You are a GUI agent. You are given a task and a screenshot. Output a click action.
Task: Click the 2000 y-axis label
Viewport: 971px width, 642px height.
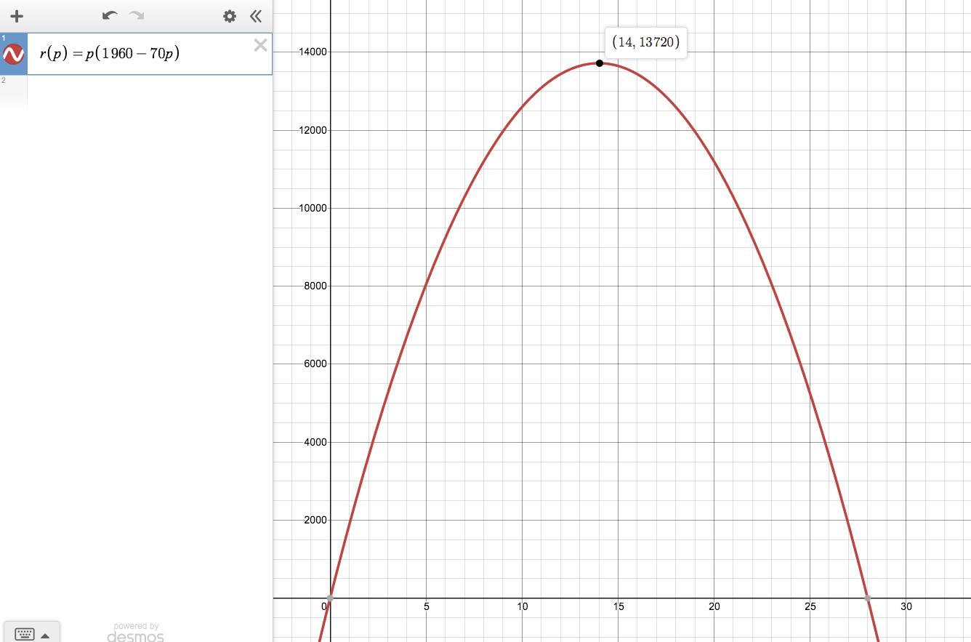pos(315,520)
